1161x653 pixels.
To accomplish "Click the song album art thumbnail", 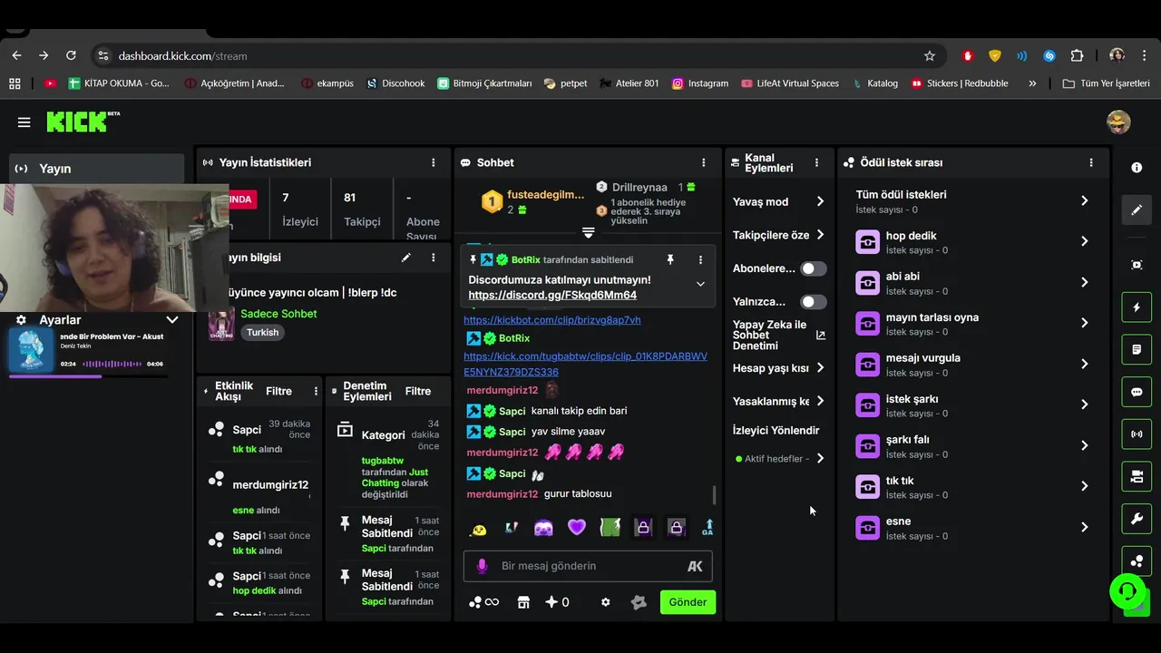I will pyautogui.click(x=31, y=350).
